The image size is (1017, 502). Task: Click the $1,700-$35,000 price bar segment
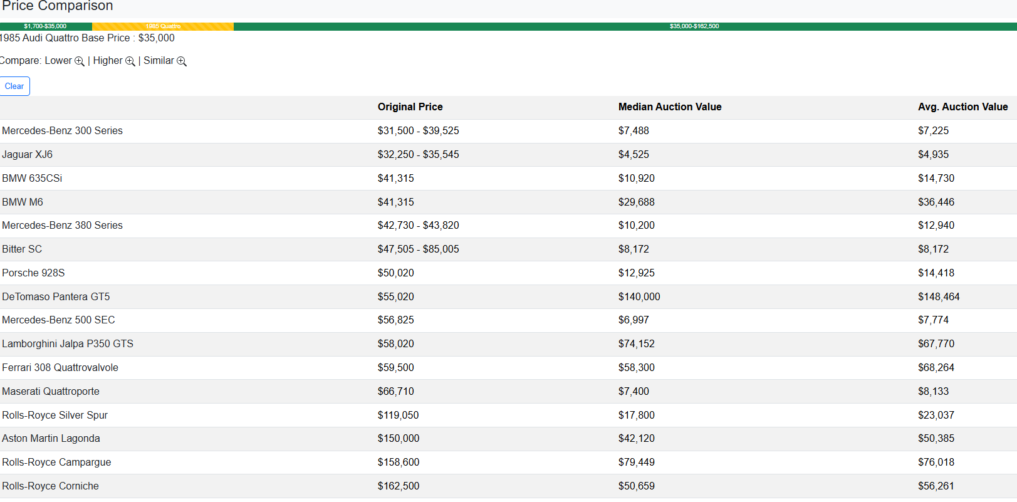click(x=46, y=26)
